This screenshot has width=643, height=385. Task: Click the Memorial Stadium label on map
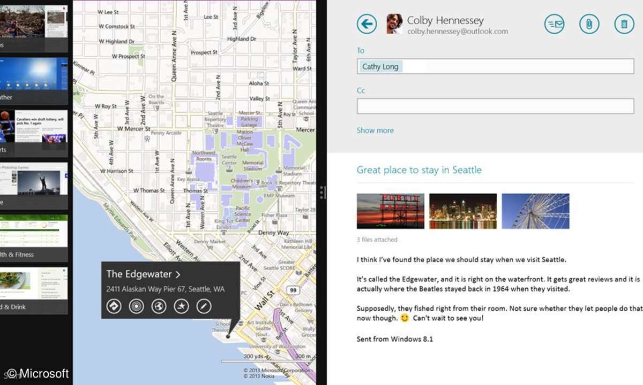(x=253, y=166)
